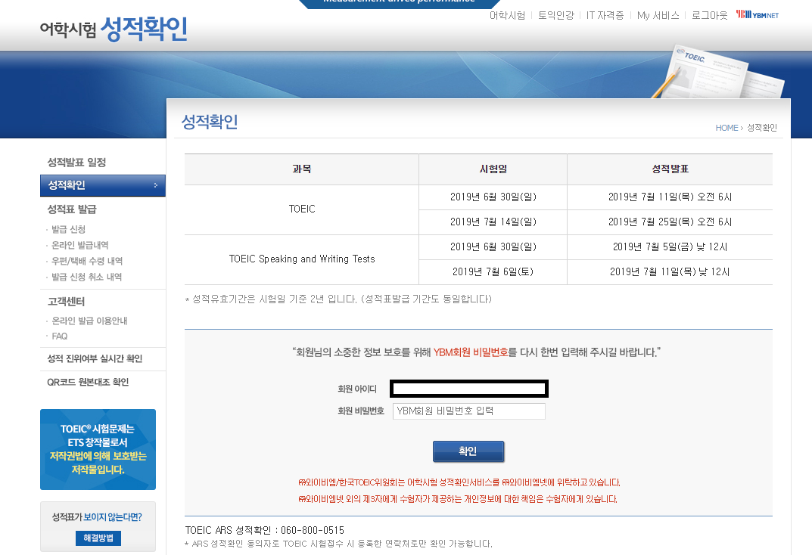The height and width of the screenshot is (555, 812).
Task: Open the My 서비스 top navigation link
Action: [658, 16]
